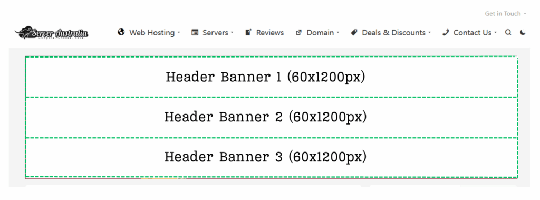This screenshot has width=540, height=200.
Task: Expand the Get in Touch dropdown
Action: coord(506,14)
